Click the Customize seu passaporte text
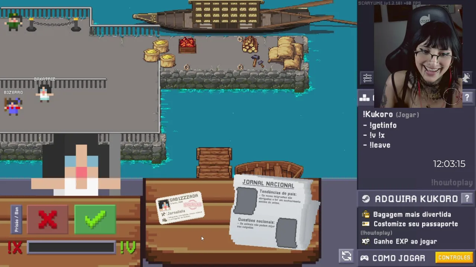 416,224
